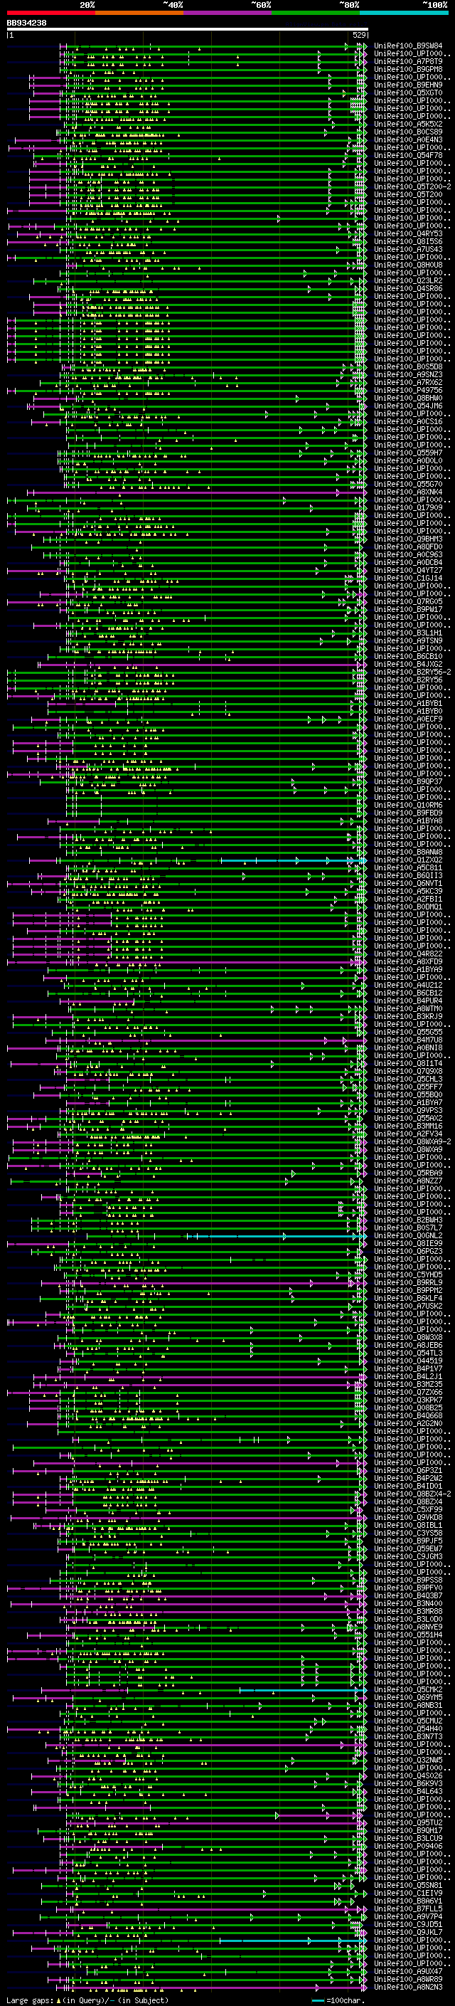Choose the UniRef100_A5C811 entry
This screenshot has width=455, height=2006.
click(x=408, y=867)
